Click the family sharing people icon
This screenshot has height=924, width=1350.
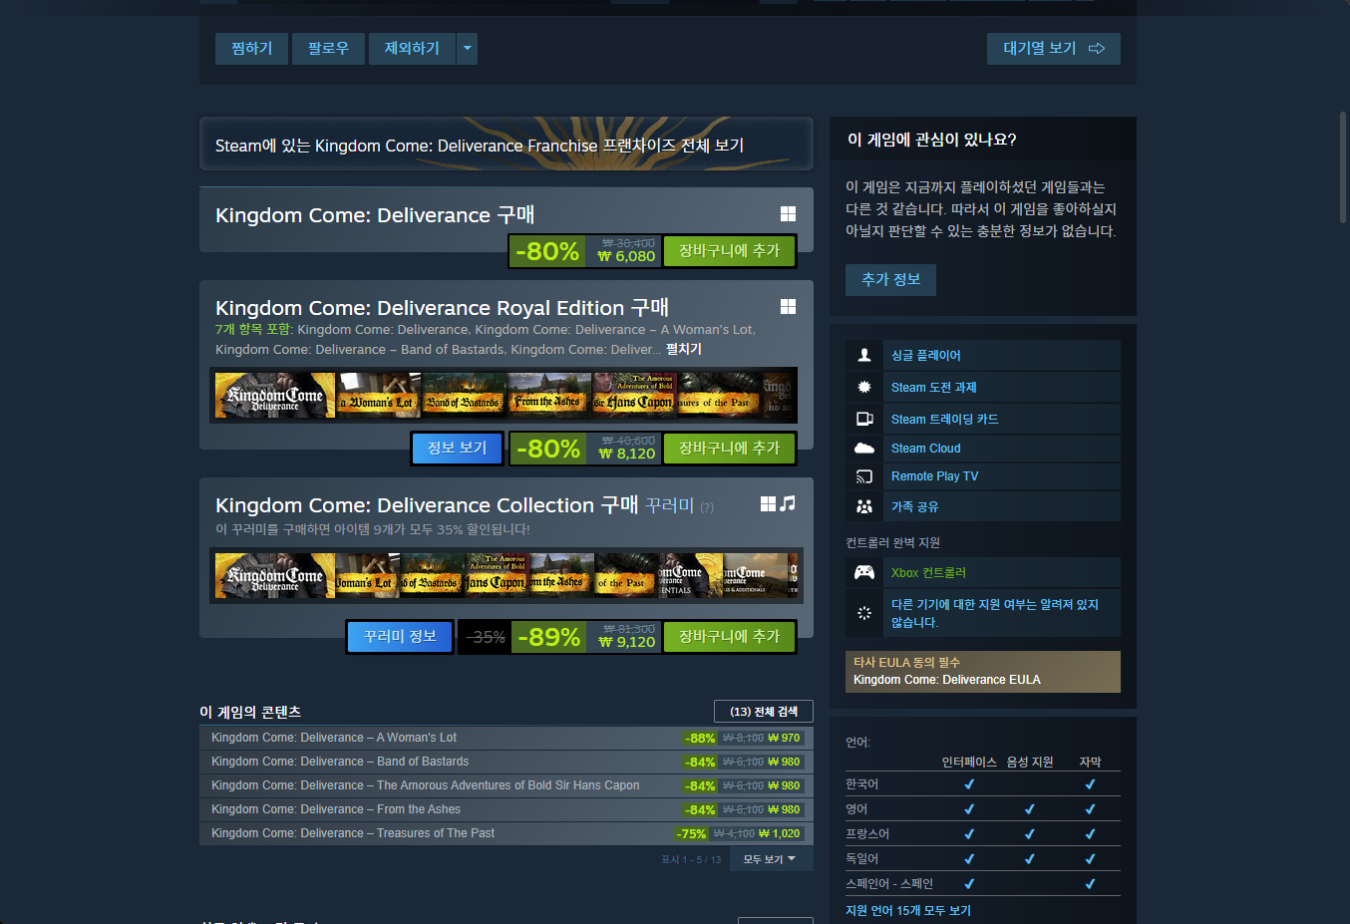pyautogui.click(x=864, y=506)
